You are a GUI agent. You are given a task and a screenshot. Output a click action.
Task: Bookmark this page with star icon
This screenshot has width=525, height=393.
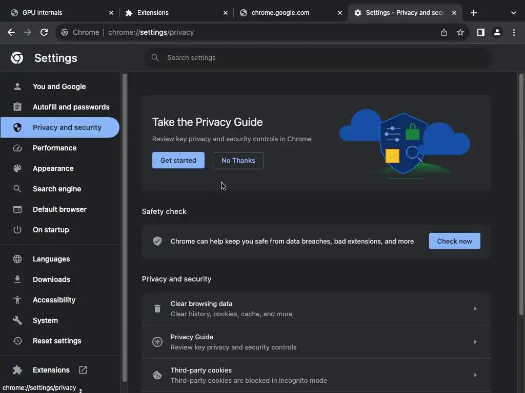(x=460, y=32)
